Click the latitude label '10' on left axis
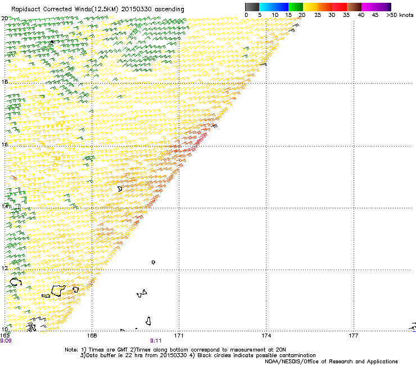 (x=4, y=329)
